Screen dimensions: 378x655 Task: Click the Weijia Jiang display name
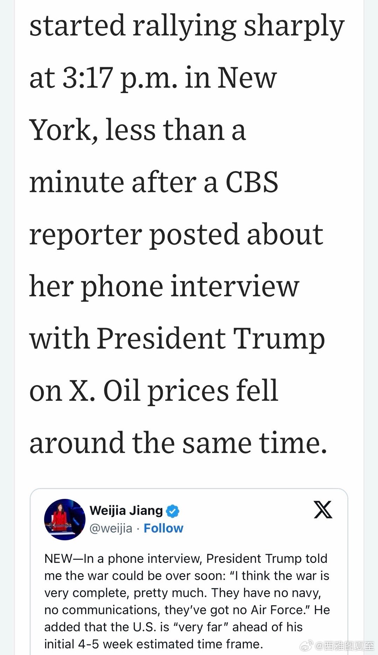[126, 511]
